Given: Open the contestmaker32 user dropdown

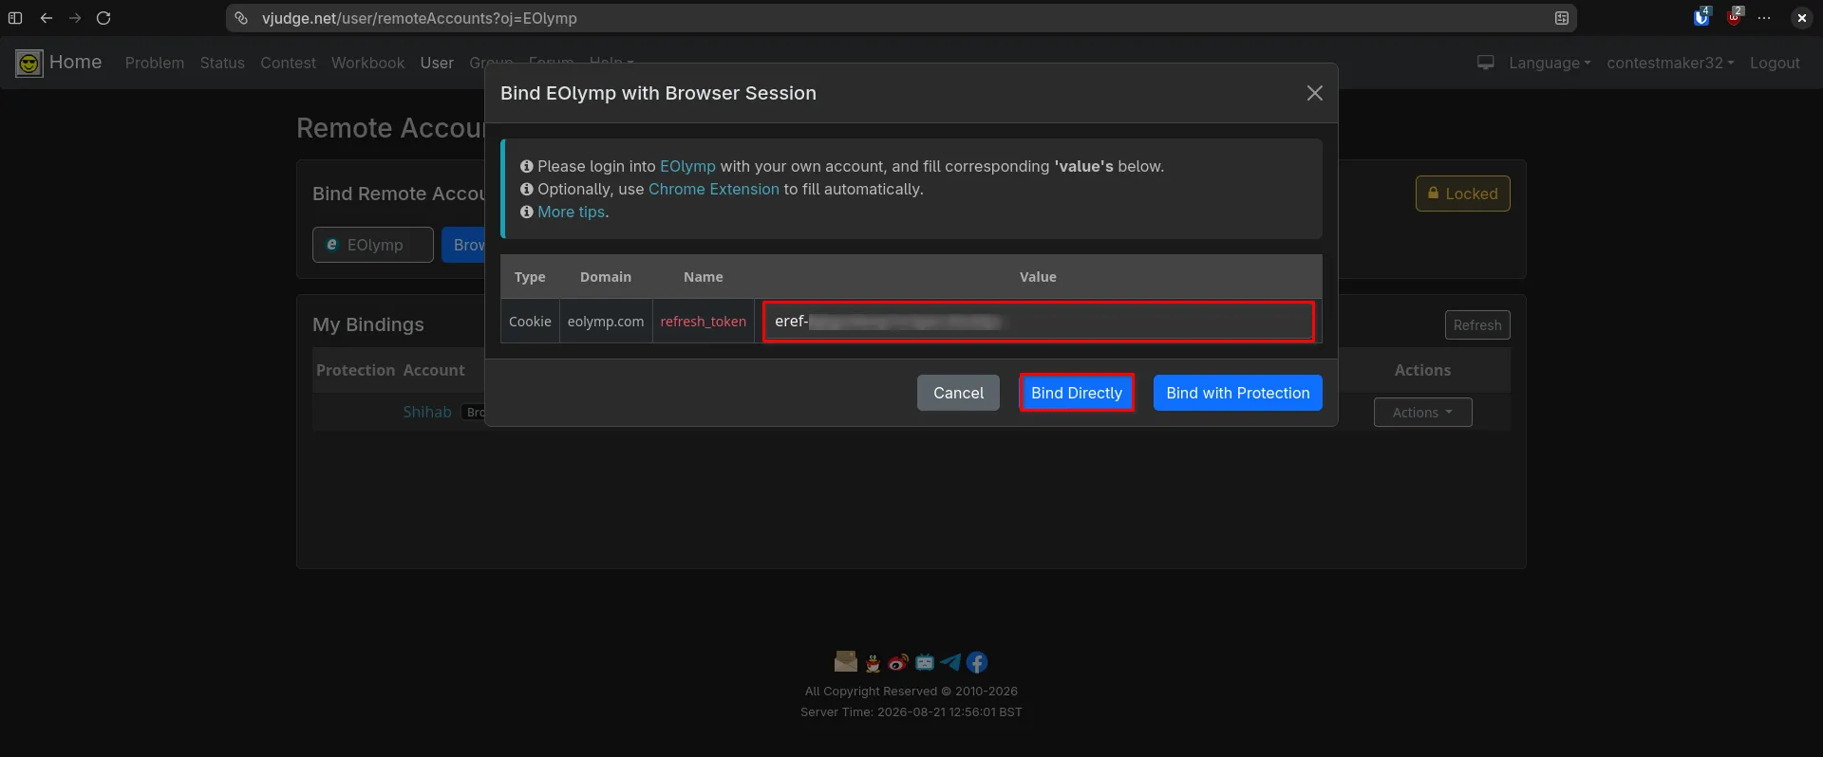Looking at the screenshot, I should click(x=1670, y=63).
